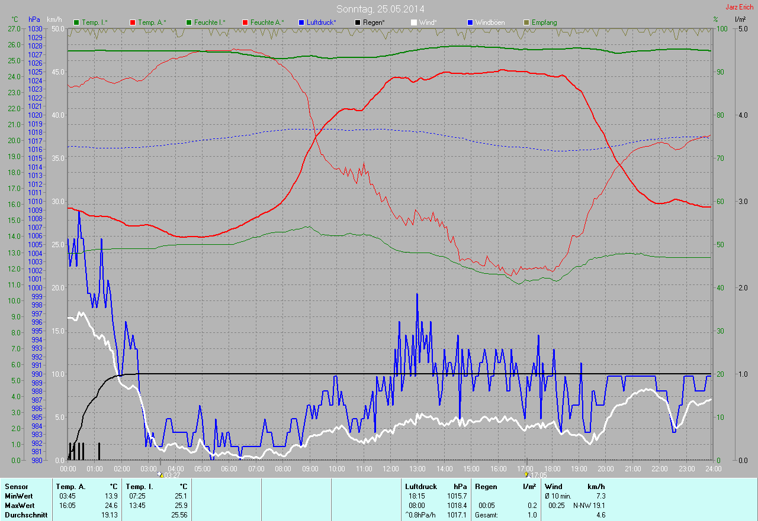Select the Temp. A. table column header
This screenshot has width=758, height=521.
70,487
